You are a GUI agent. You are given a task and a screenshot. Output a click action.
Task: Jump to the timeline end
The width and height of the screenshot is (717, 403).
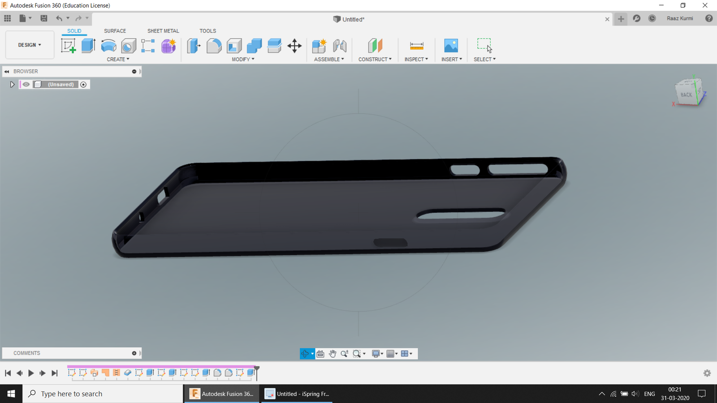[55, 373]
